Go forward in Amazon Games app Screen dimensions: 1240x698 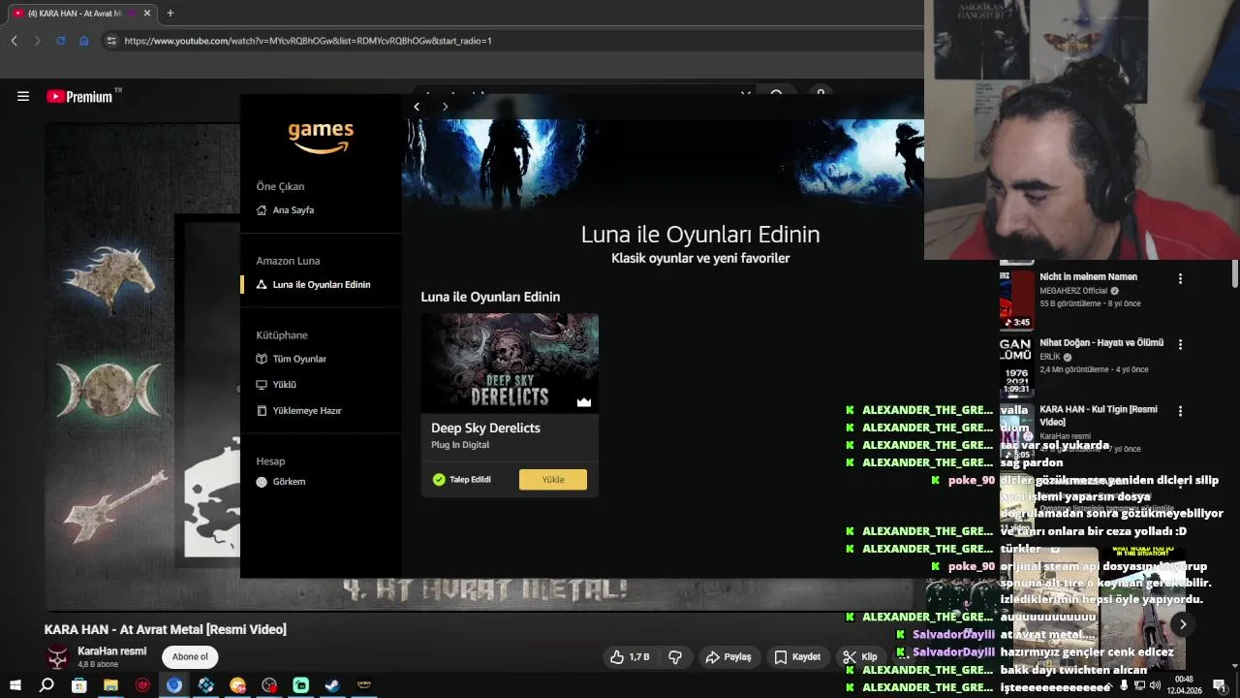pyautogui.click(x=445, y=107)
